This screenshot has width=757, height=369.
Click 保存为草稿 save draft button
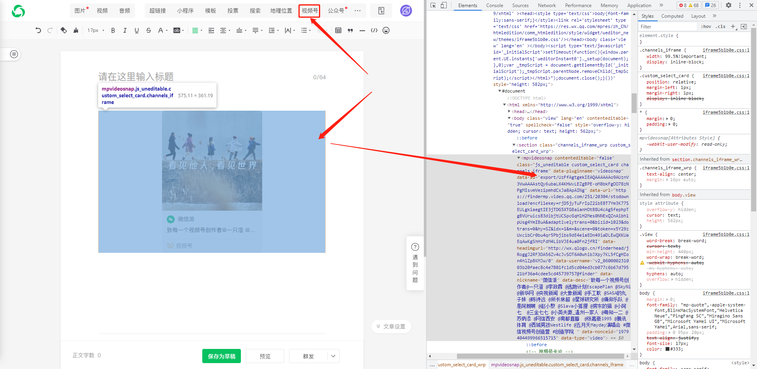point(222,356)
